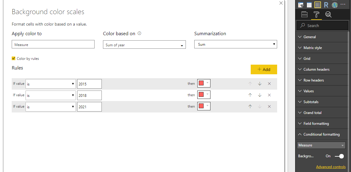
Task: Select the Table visual icon
Action: pyautogui.click(x=309, y=5)
